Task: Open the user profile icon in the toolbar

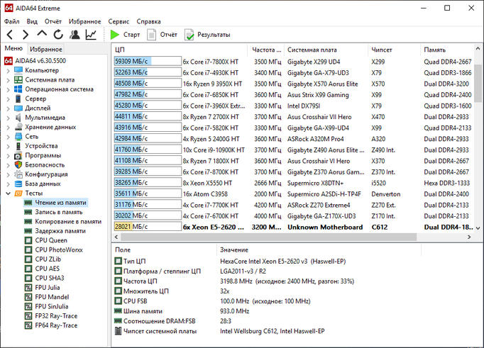Action: (x=75, y=35)
